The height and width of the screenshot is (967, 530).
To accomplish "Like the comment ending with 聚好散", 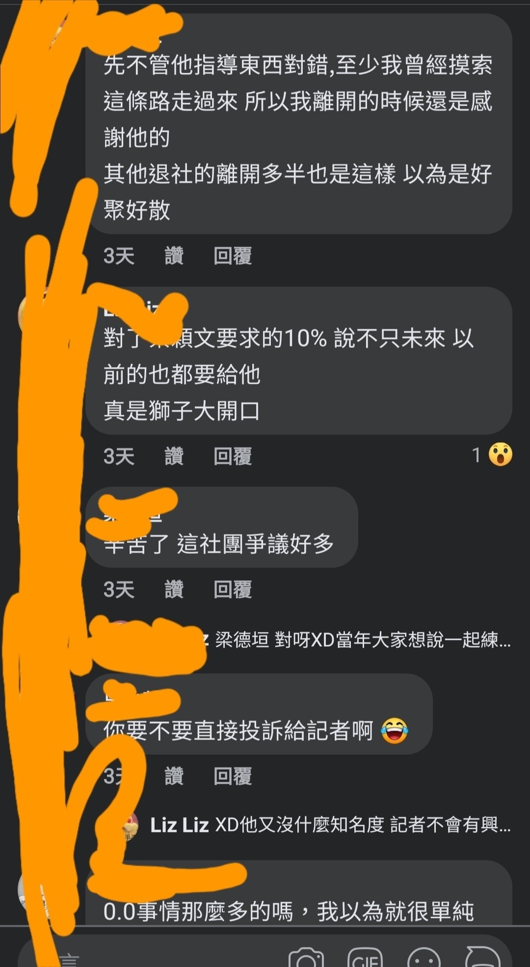I will [x=174, y=256].
